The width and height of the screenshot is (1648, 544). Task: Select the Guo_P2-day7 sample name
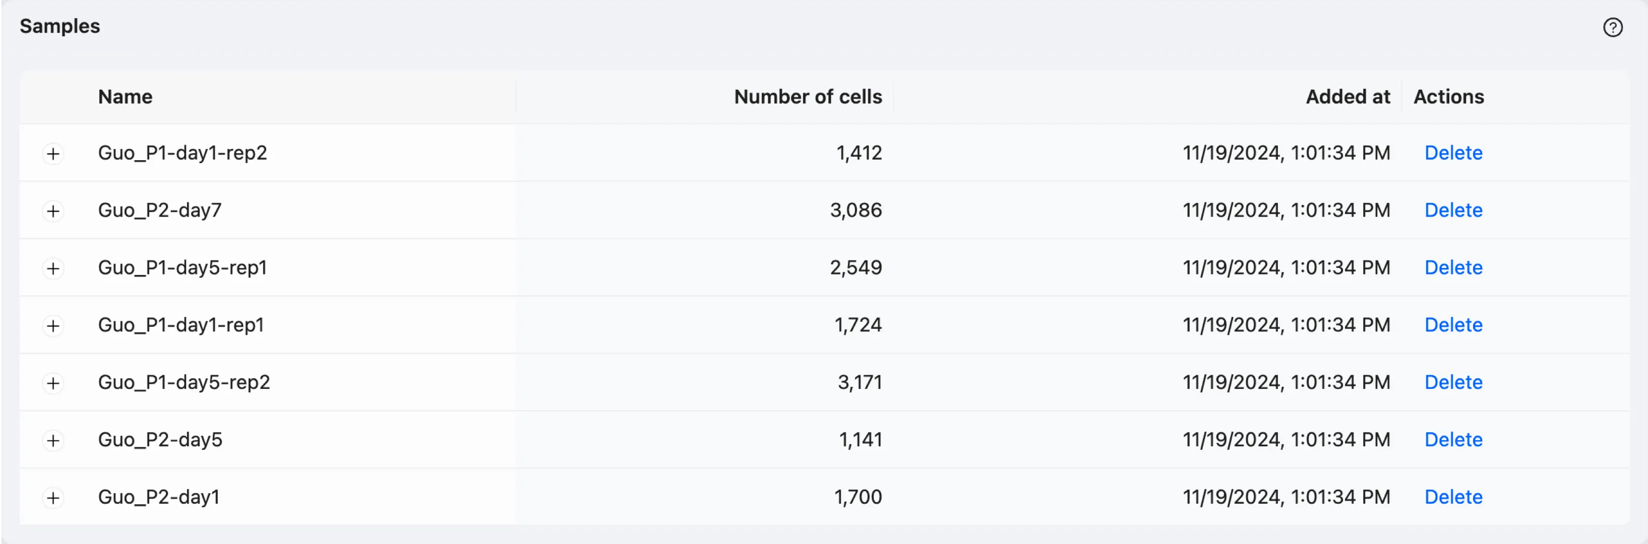click(x=159, y=211)
